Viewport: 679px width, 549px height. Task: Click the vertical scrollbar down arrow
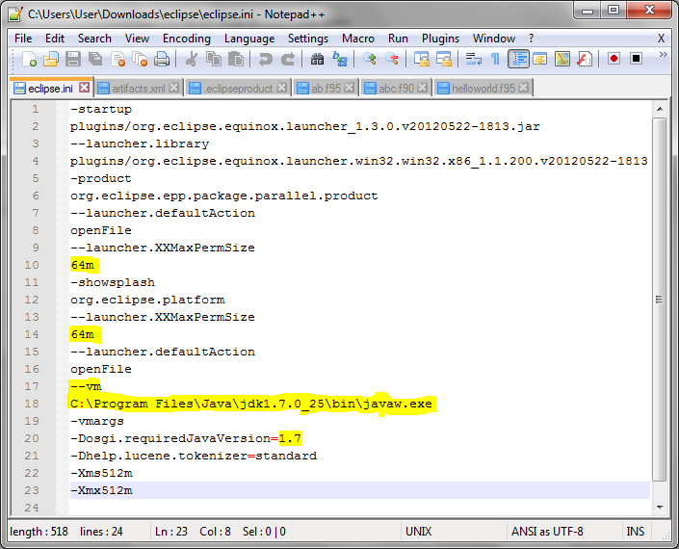660,507
